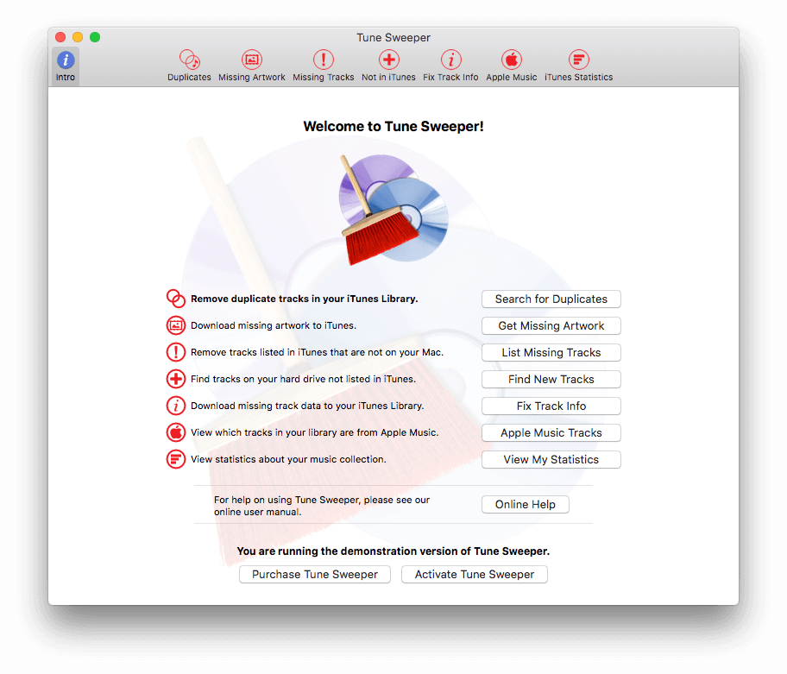Image resolution: width=787 pixels, height=674 pixels.
Task: Click the exclamation icon beside Remove tracks listed in iTunes
Action: click(x=176, y=352)
